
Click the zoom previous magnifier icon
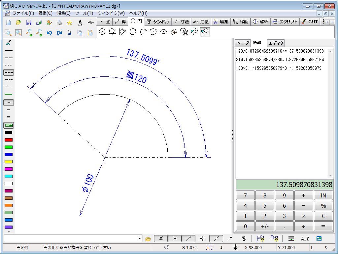[x=29, y=33]
